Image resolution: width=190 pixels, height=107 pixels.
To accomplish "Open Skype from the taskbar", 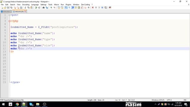I will (x=31, y=104).
